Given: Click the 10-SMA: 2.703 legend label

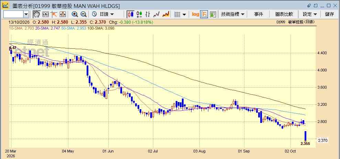Looking at the screenshot, I should [x=21, y=28].
